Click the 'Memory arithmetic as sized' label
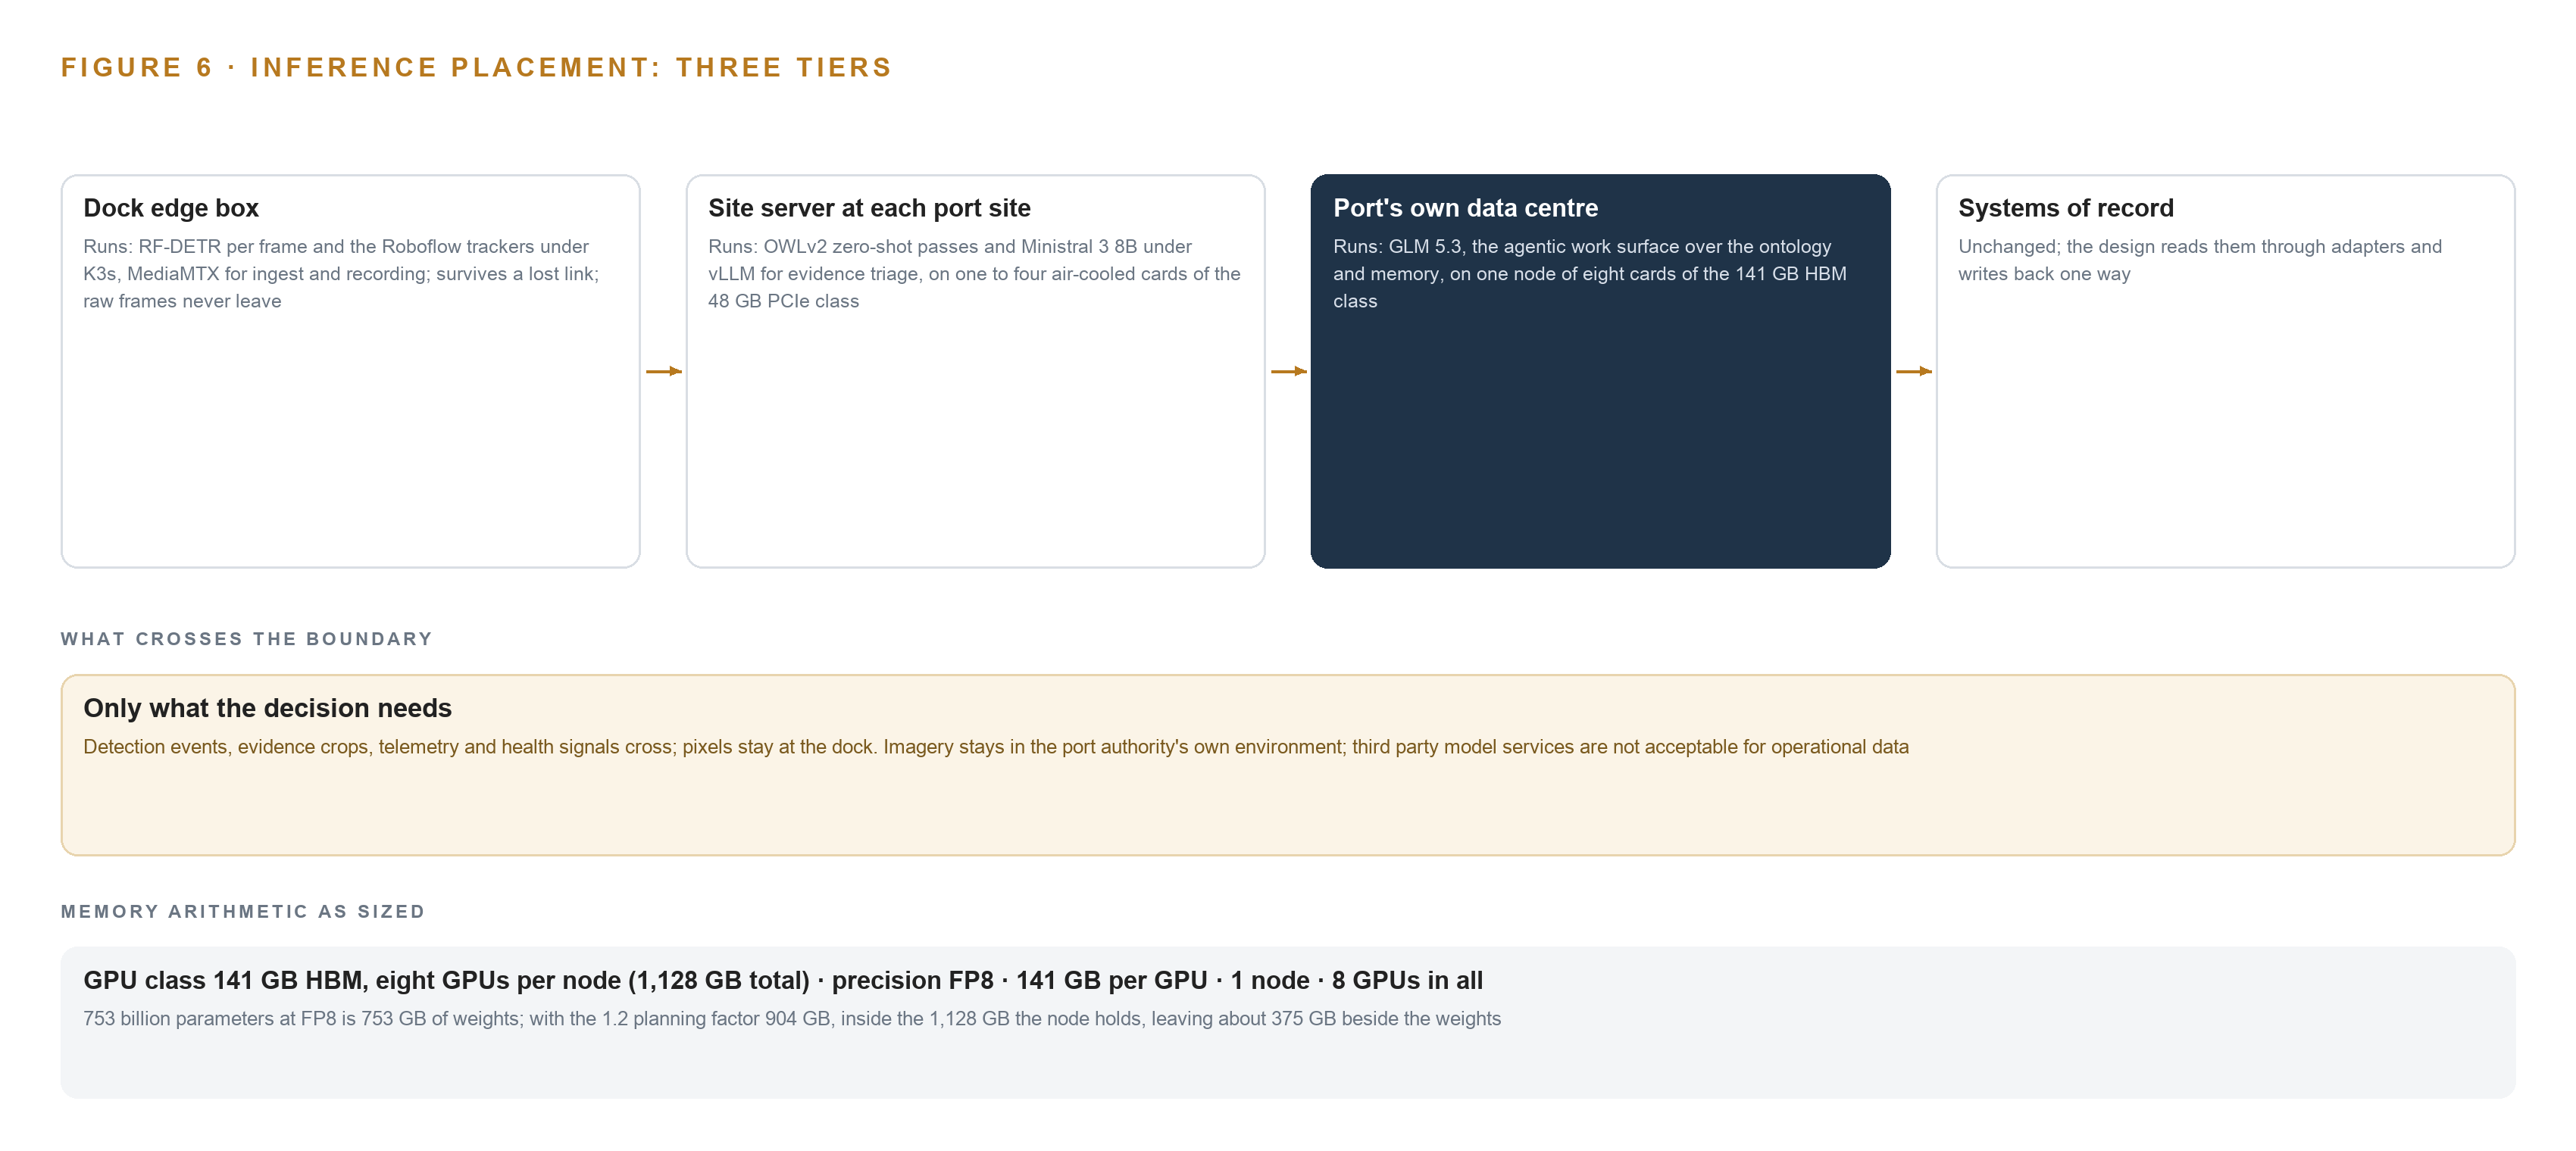Viewport: 2576px width, 1151px height. (243, 911)
